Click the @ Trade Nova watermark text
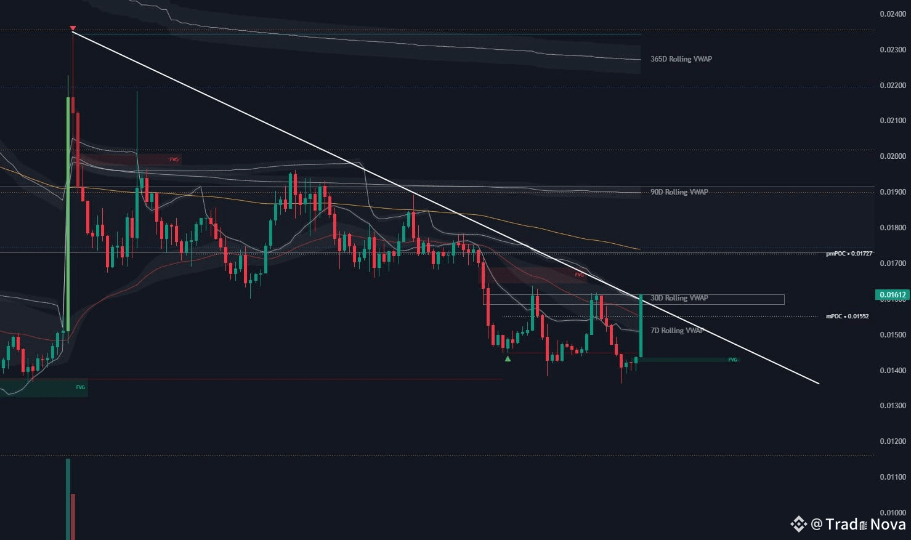The width and height of the screenshot is (911, 540). (x=856, y=524)
